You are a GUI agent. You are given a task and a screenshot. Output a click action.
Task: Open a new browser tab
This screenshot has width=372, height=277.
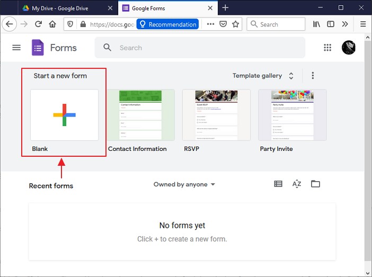[225, 8]
